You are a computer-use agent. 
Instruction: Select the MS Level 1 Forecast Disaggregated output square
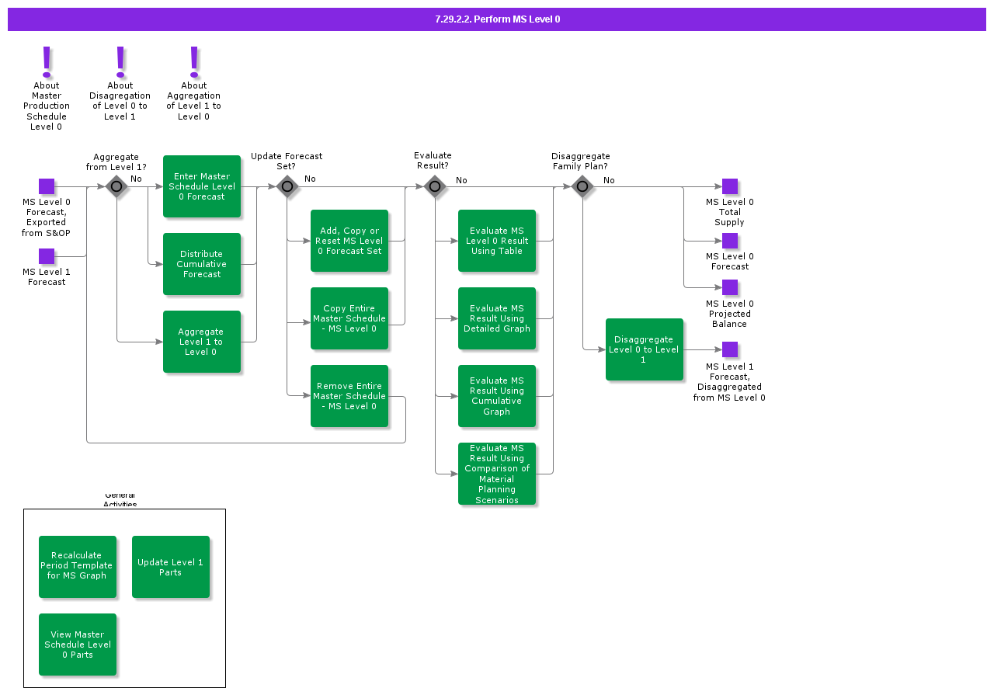tap(729, 349)
